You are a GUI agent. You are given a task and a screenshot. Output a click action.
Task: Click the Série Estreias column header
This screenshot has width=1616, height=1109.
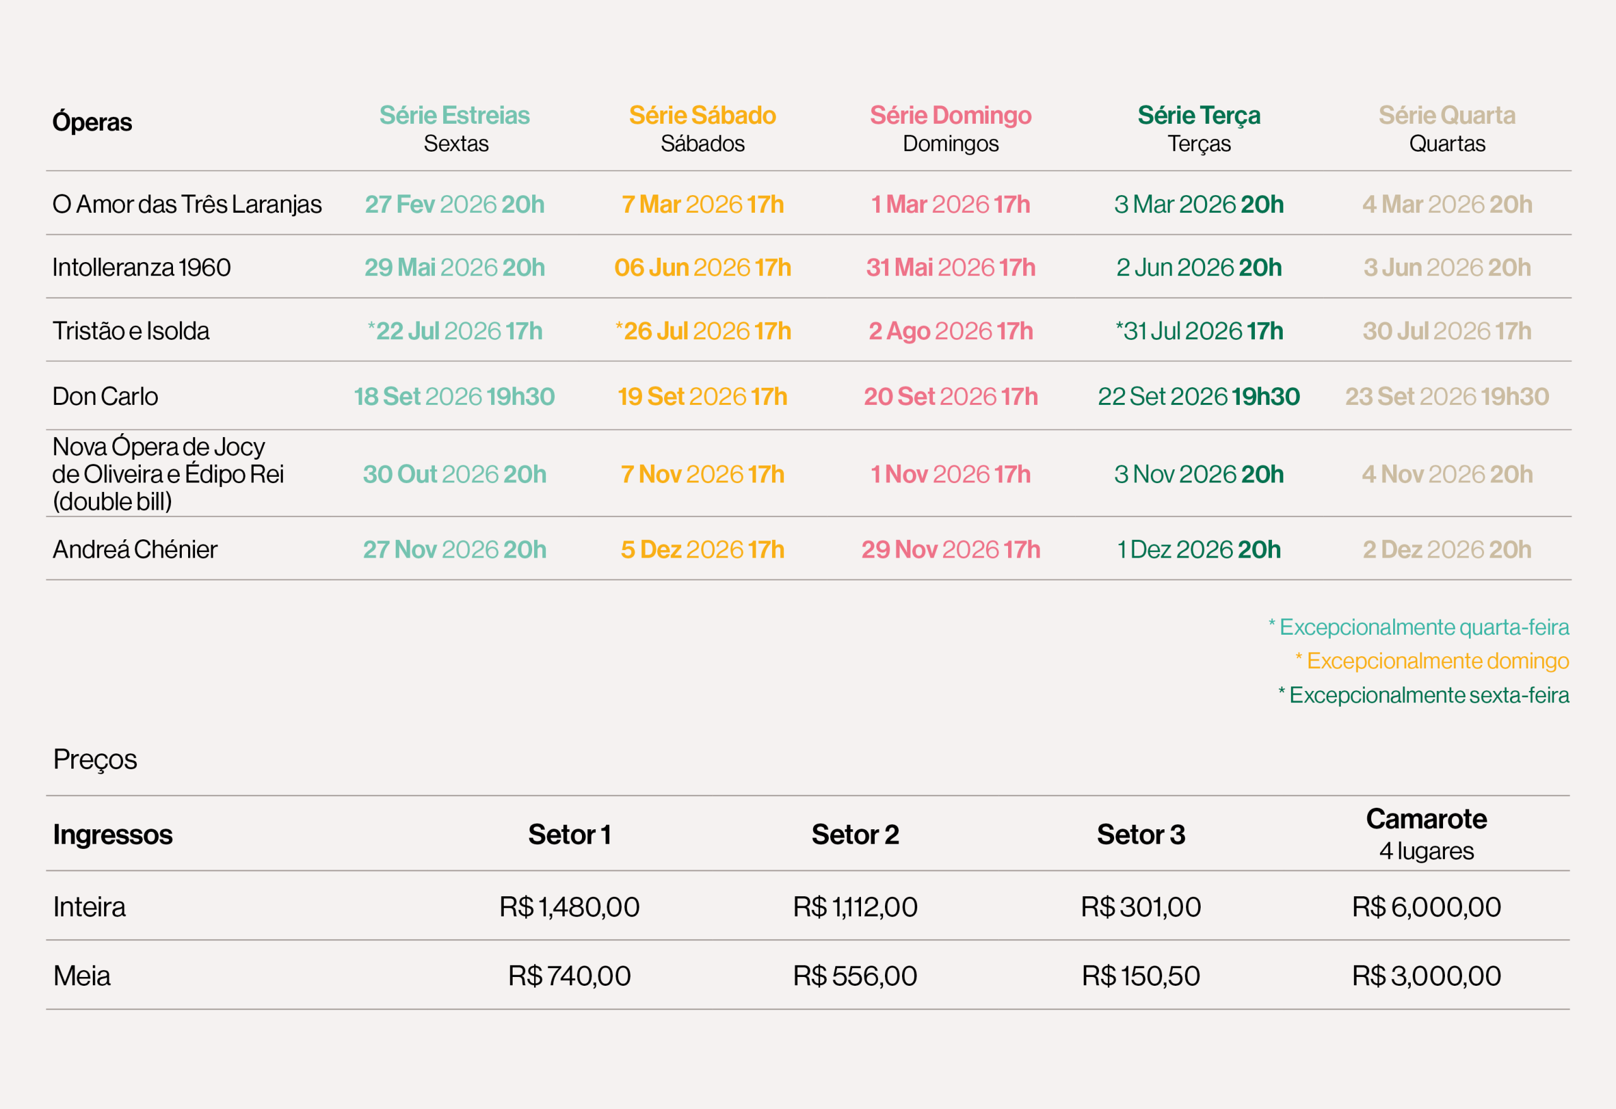point(454,116)
